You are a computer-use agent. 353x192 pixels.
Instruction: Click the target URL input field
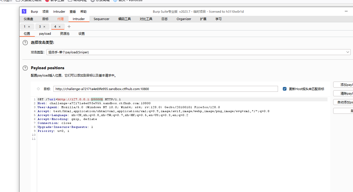point(166,89)
